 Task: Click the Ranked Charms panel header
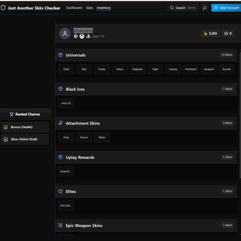(x=25, y=114)
